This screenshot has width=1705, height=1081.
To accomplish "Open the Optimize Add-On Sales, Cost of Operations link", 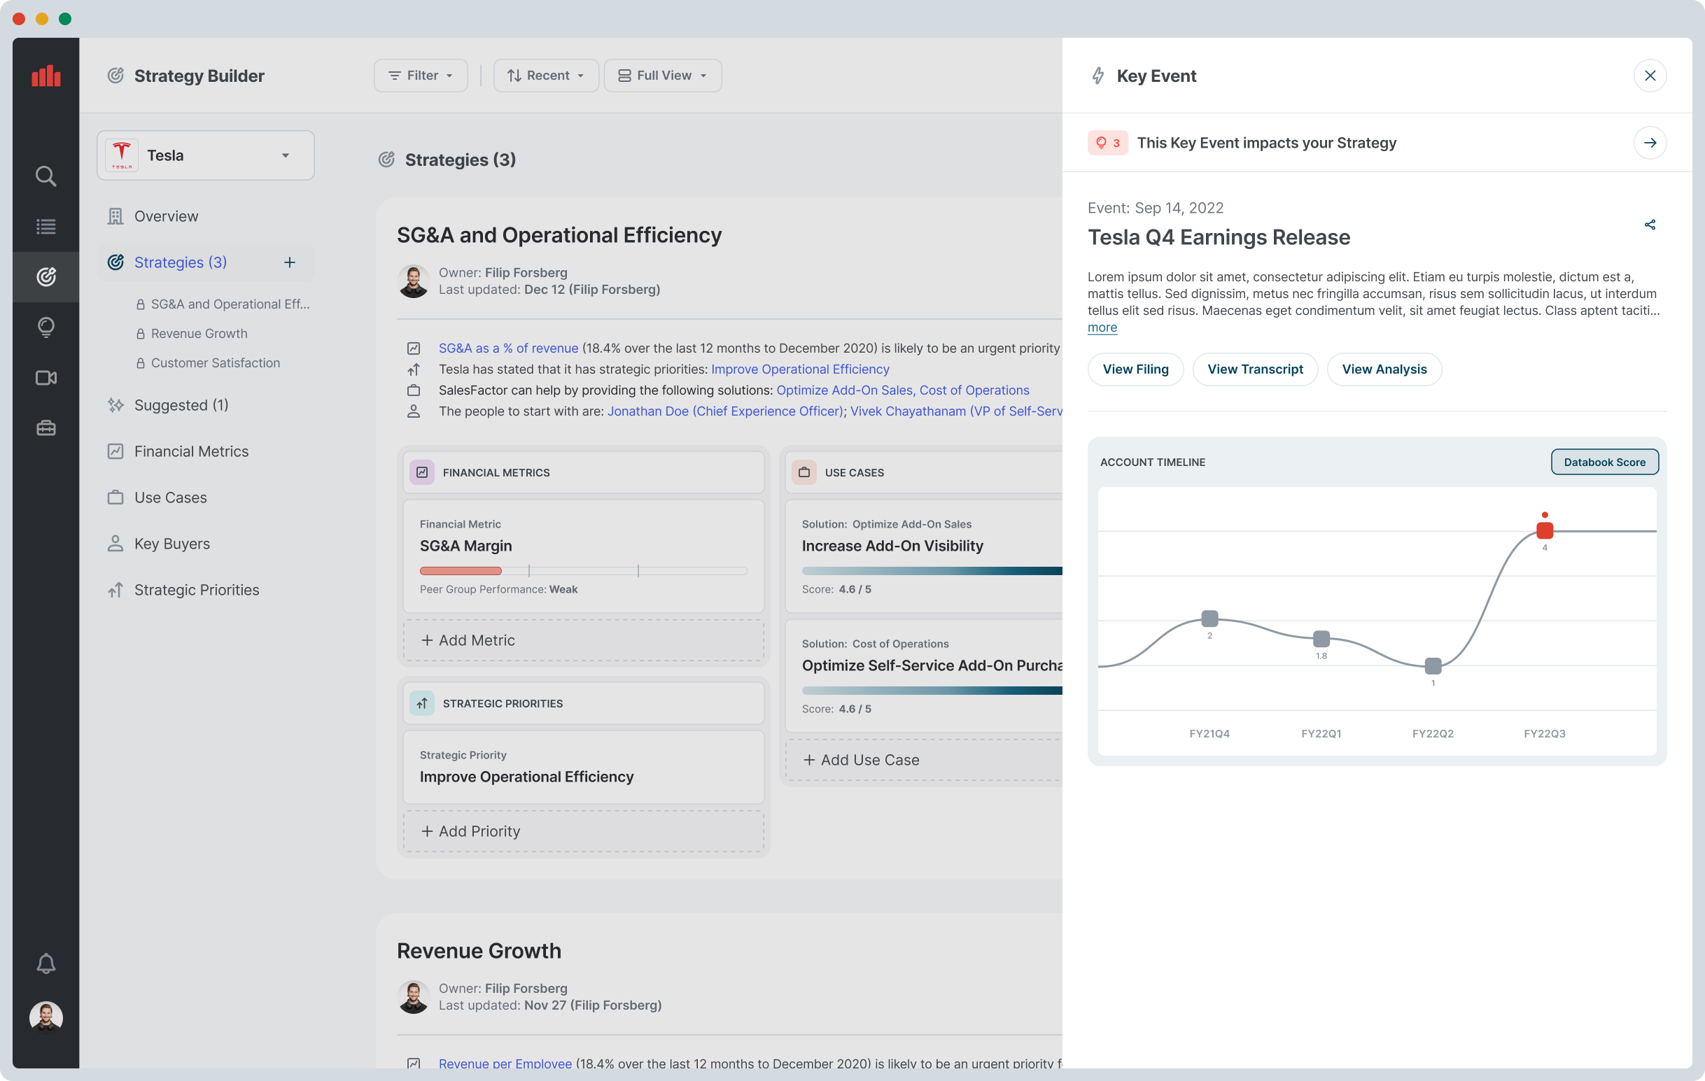I will point(903,390).
